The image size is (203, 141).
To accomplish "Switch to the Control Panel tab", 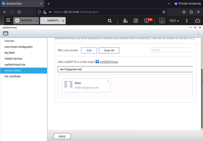I will [x=25, y=21].
